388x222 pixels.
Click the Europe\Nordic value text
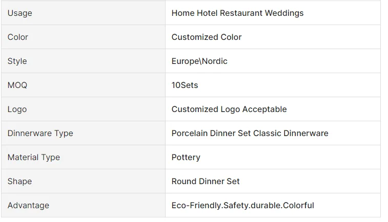(199, 61)
